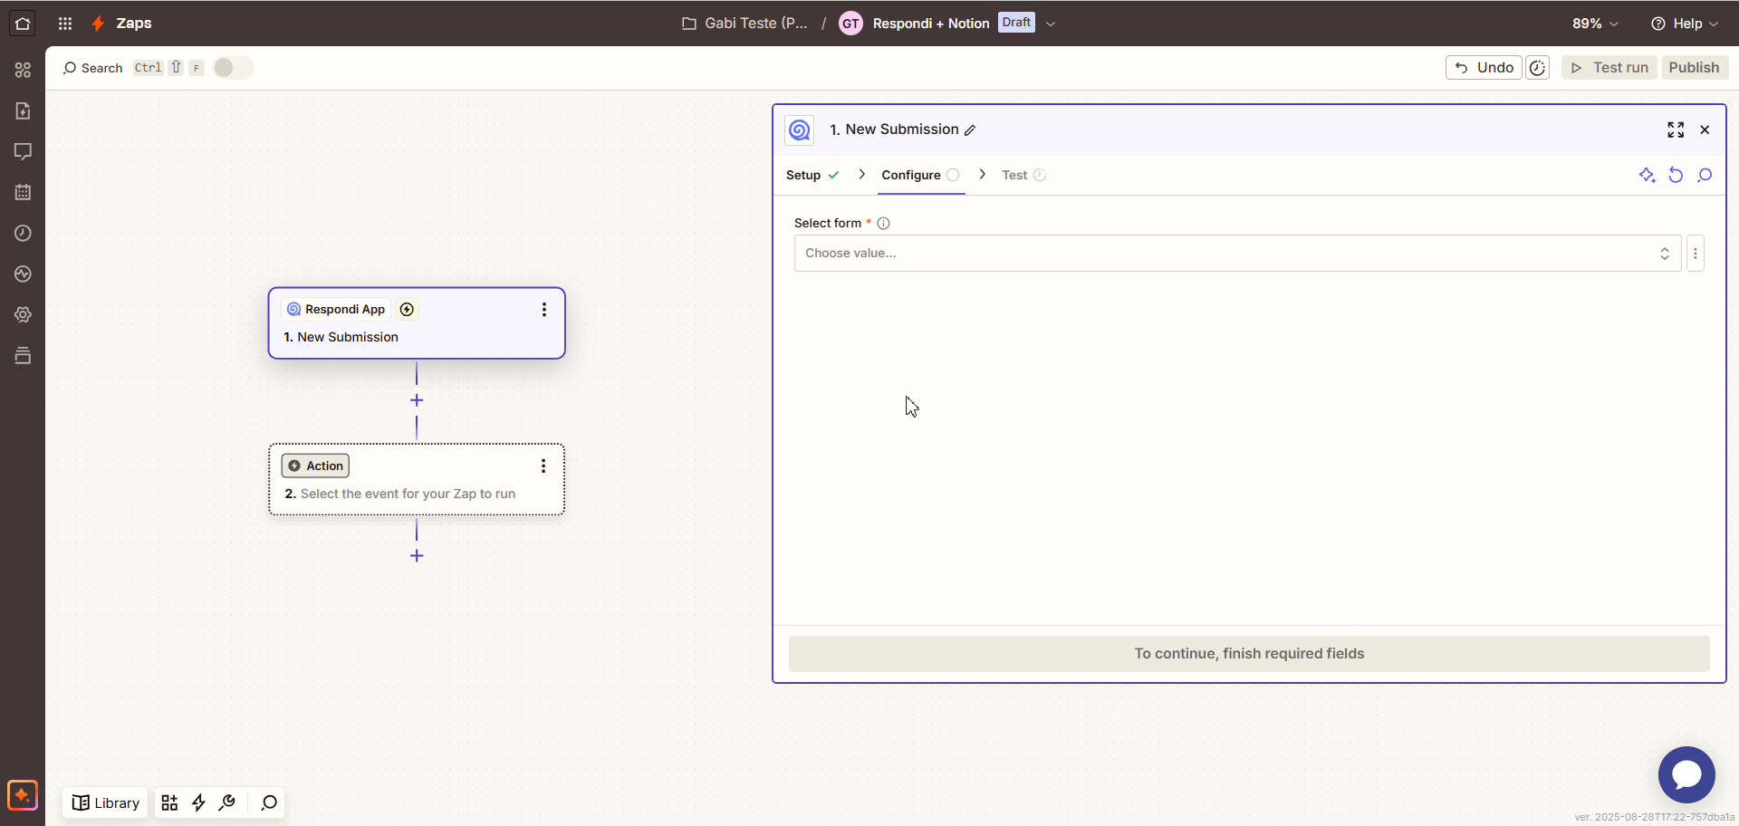This screenshot has height=826, width=1739.
Task: Click the Zaps lightning bolt logo
Action: [x=98, y=24]
